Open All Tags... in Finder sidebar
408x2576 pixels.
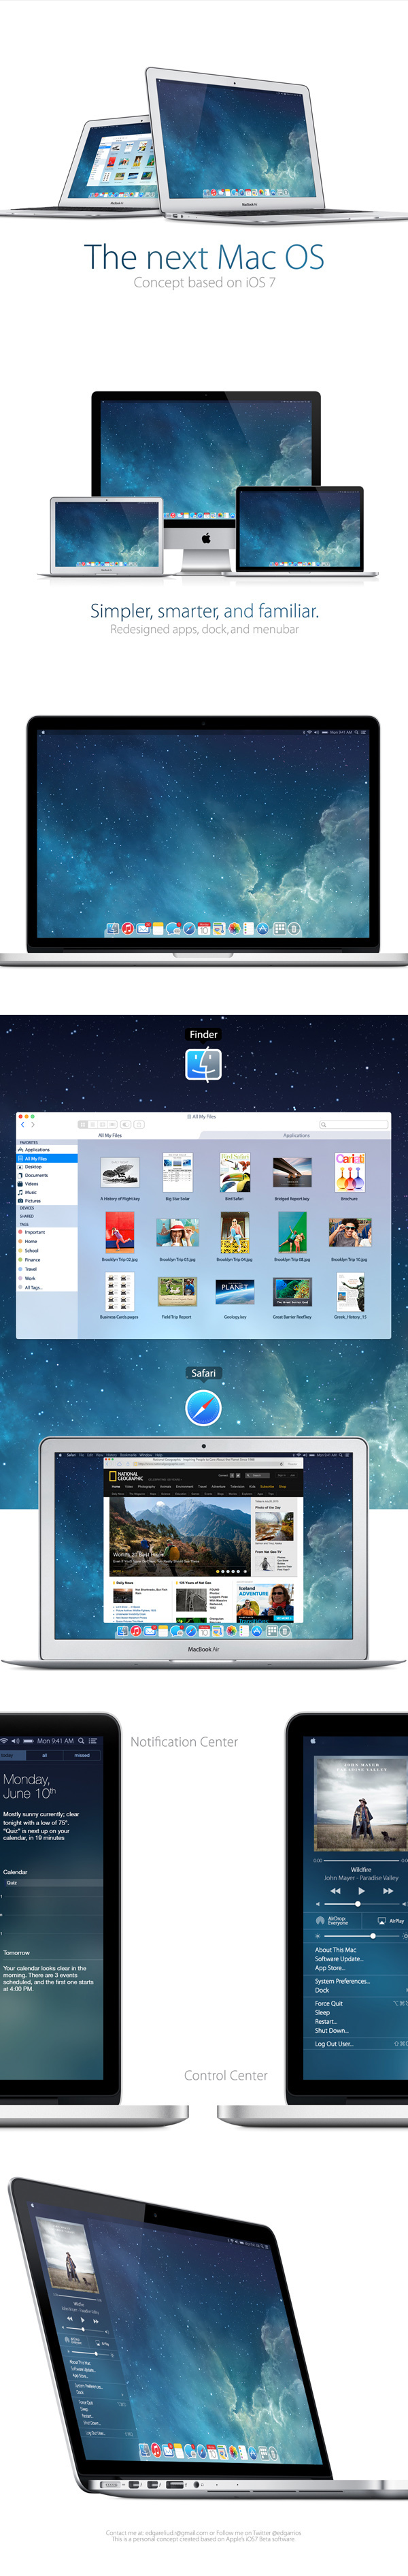point(47,1288)
